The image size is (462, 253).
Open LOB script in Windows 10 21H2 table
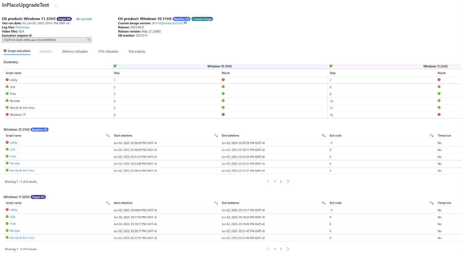[12, 150]
